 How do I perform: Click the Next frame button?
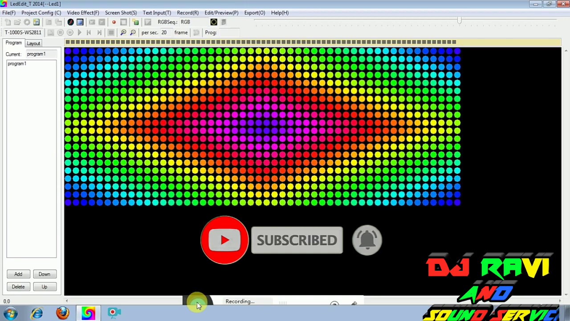pos(99,33)
